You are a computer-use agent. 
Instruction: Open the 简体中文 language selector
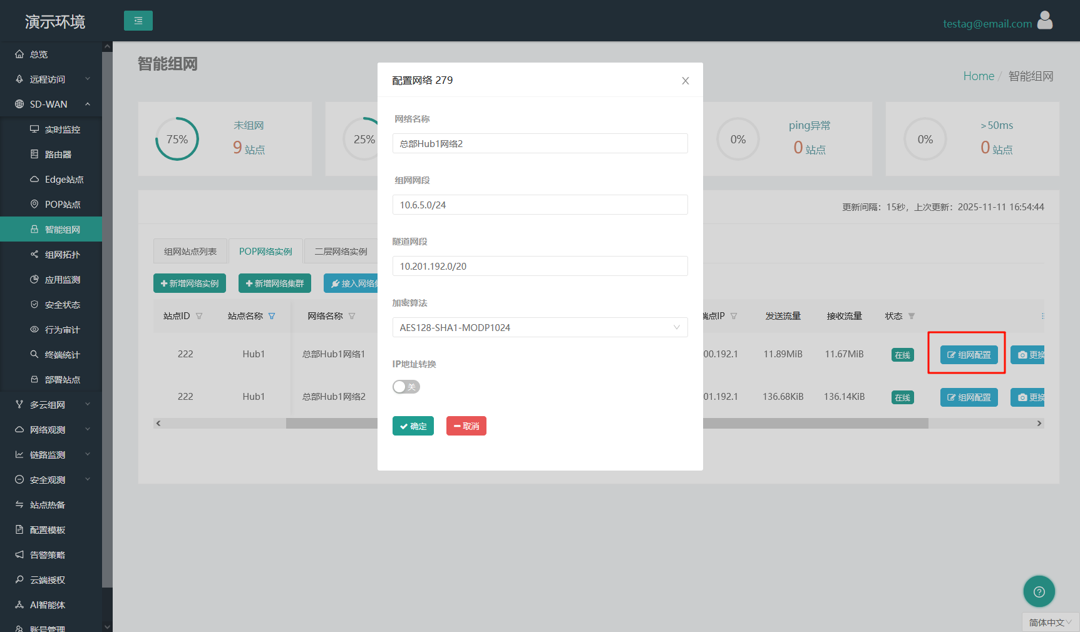(1051, 623)
